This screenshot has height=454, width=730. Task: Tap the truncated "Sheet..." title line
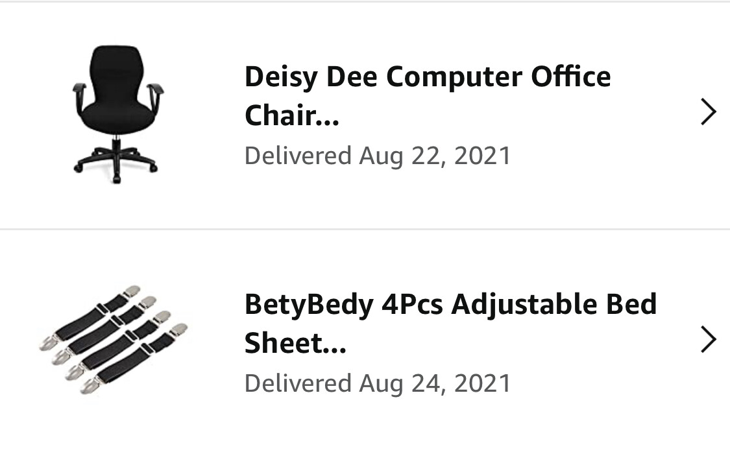point(295,344)
